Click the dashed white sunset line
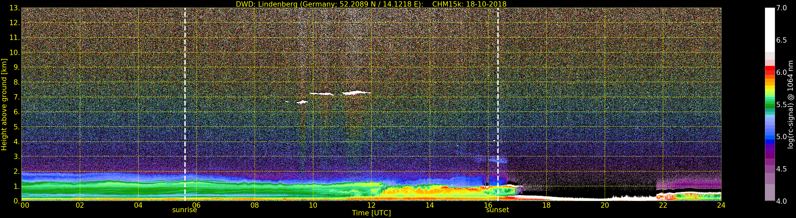The width and height of the screenshot is (796, 218). coord(498,105)
